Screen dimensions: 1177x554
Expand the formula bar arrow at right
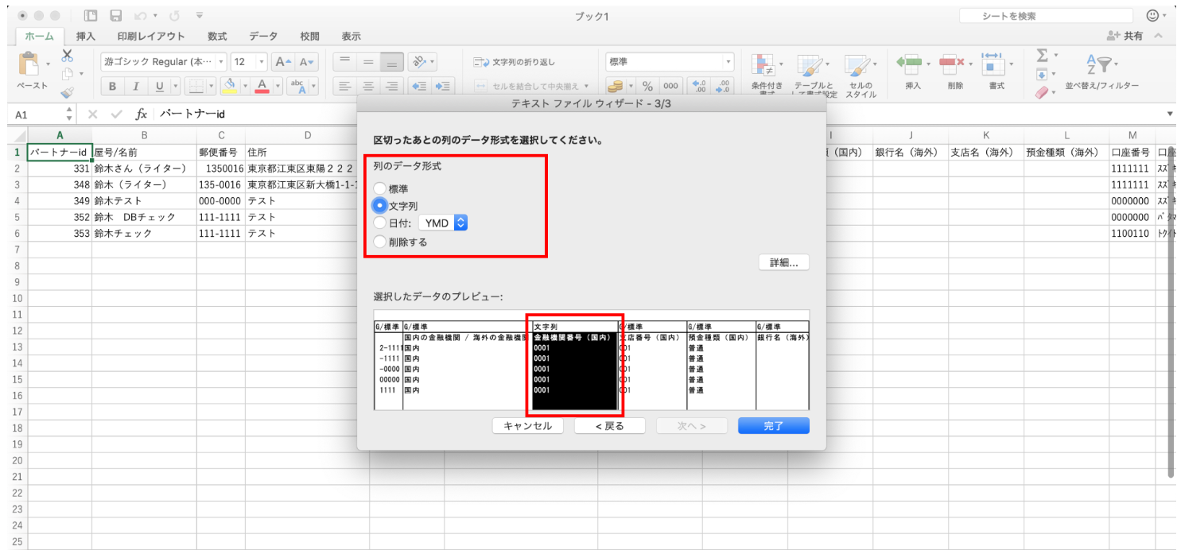click(1169, 114)
